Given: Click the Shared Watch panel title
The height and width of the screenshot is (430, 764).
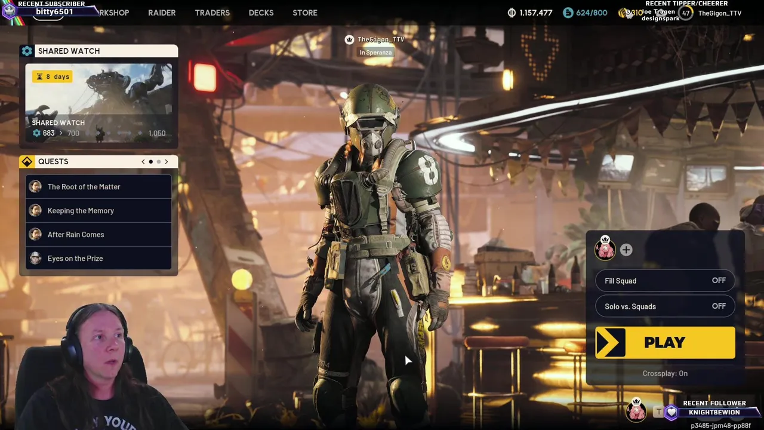Looking at the screenshot, I should tap(69, 51).
